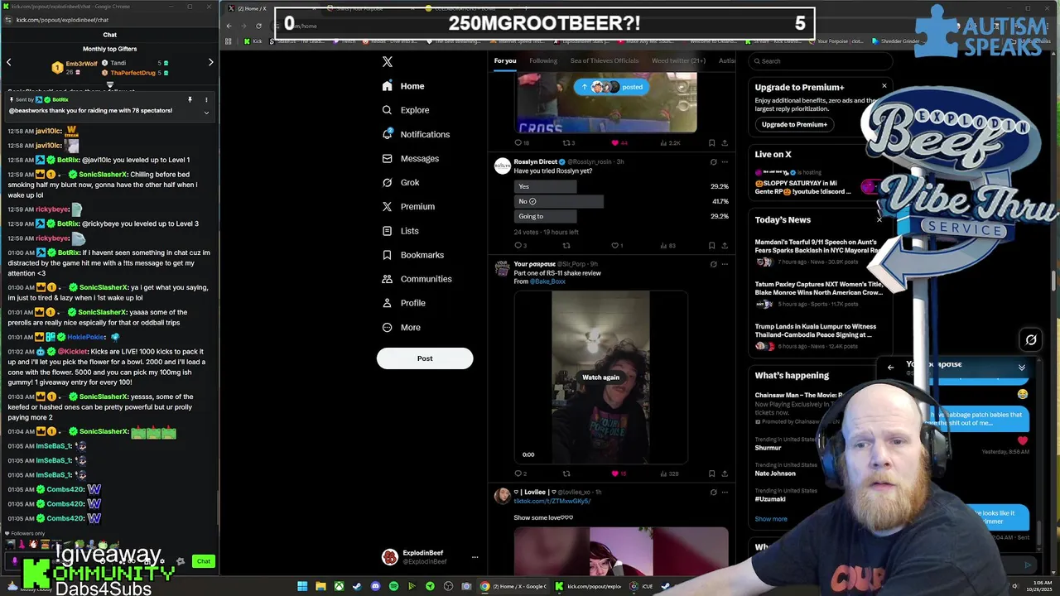Click Show more under What's happening
The height and width of the screenshot is (596, 1060).
(771, 519)
